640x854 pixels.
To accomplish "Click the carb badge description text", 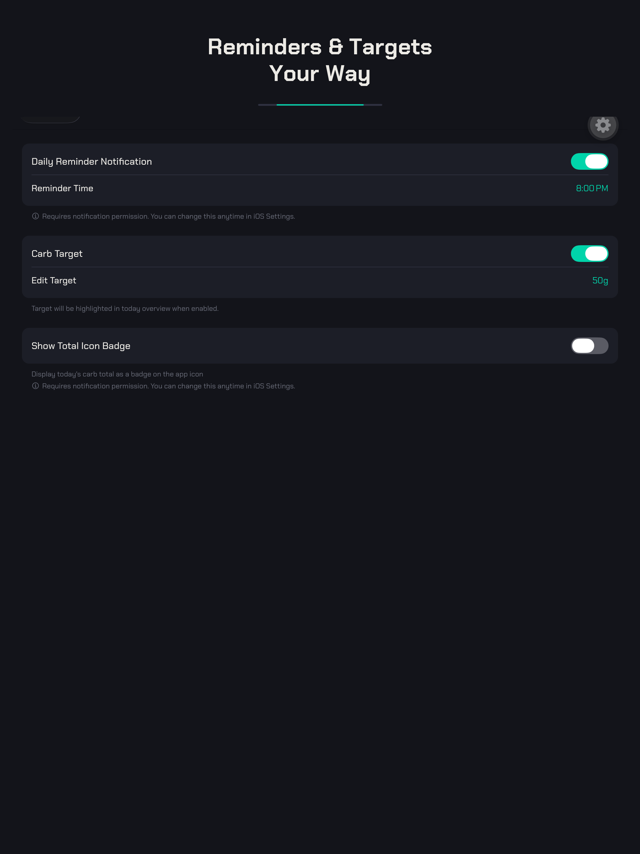I will point(117,374).
